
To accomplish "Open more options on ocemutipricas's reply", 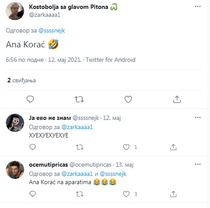I will [198, 164].
